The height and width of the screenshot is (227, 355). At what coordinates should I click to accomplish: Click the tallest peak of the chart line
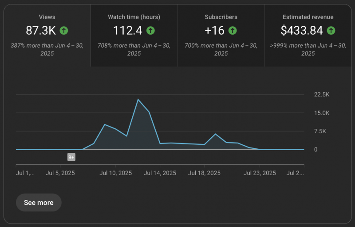pos(138,100)
